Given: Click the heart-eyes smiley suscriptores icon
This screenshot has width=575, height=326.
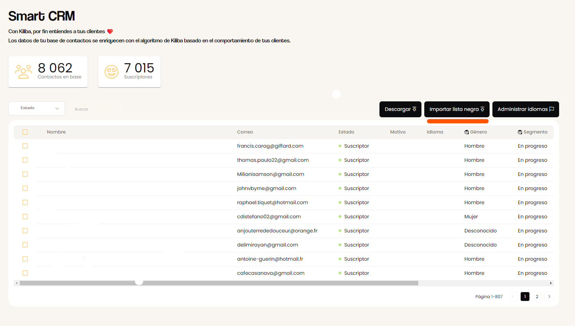Looking at the screenshot, I should tap(112, 72).
